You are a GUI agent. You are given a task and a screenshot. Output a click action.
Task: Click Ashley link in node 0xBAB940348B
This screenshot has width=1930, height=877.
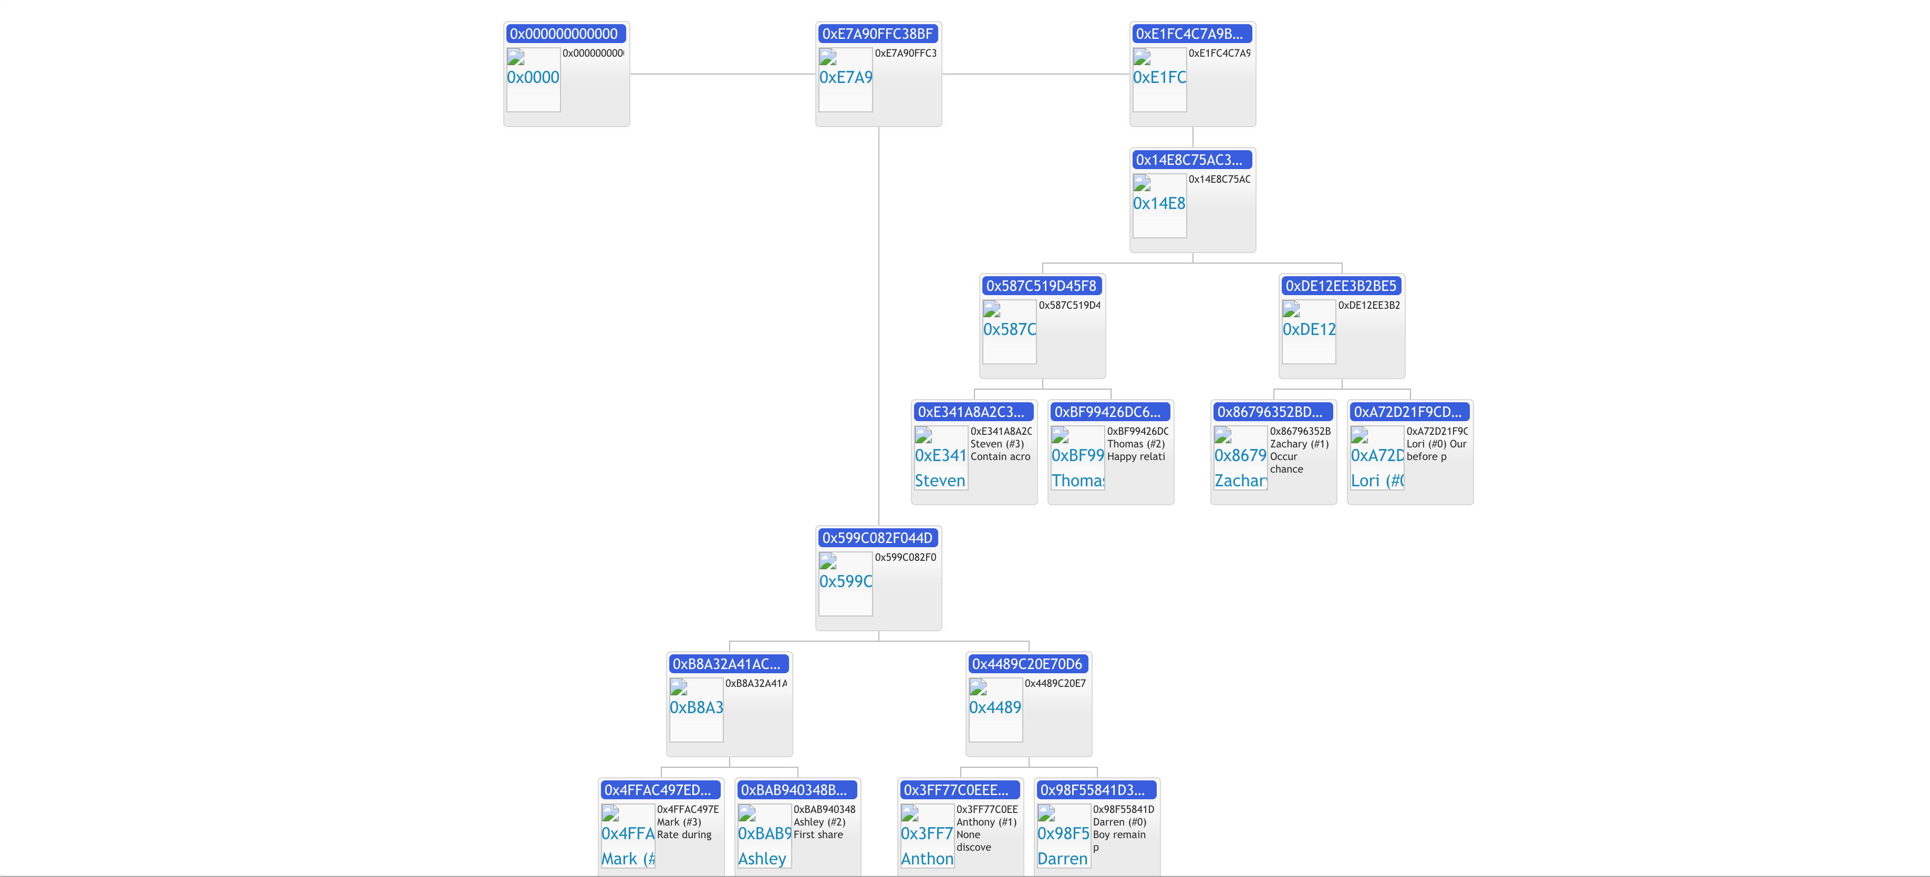[762, 859]
